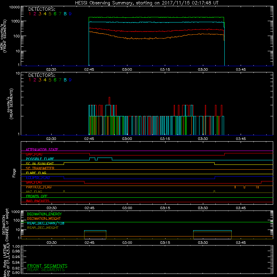
Task: Click the FLARE_FLAG label
Action: tap(36, 173)
